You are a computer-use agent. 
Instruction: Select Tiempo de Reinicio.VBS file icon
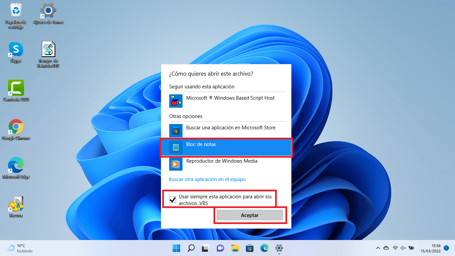pyautogui.click(x=48, y=55)
